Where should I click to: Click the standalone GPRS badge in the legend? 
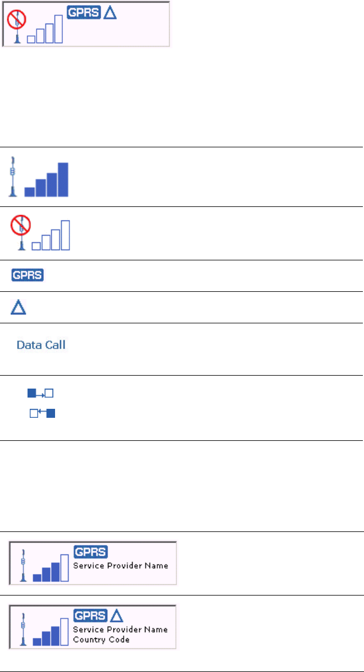click(x=29, y=276)
